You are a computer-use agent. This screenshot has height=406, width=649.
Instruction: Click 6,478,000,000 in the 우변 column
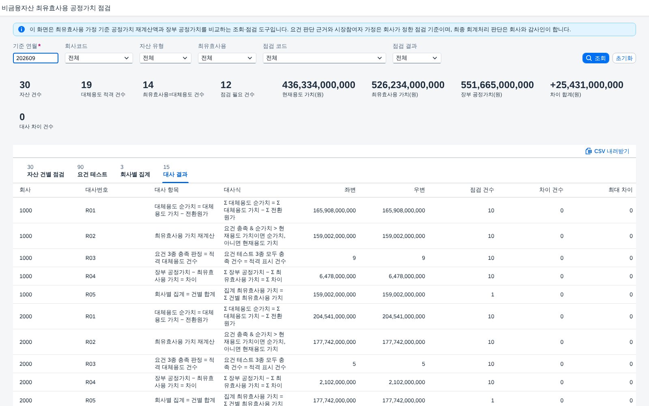point(407,276)
